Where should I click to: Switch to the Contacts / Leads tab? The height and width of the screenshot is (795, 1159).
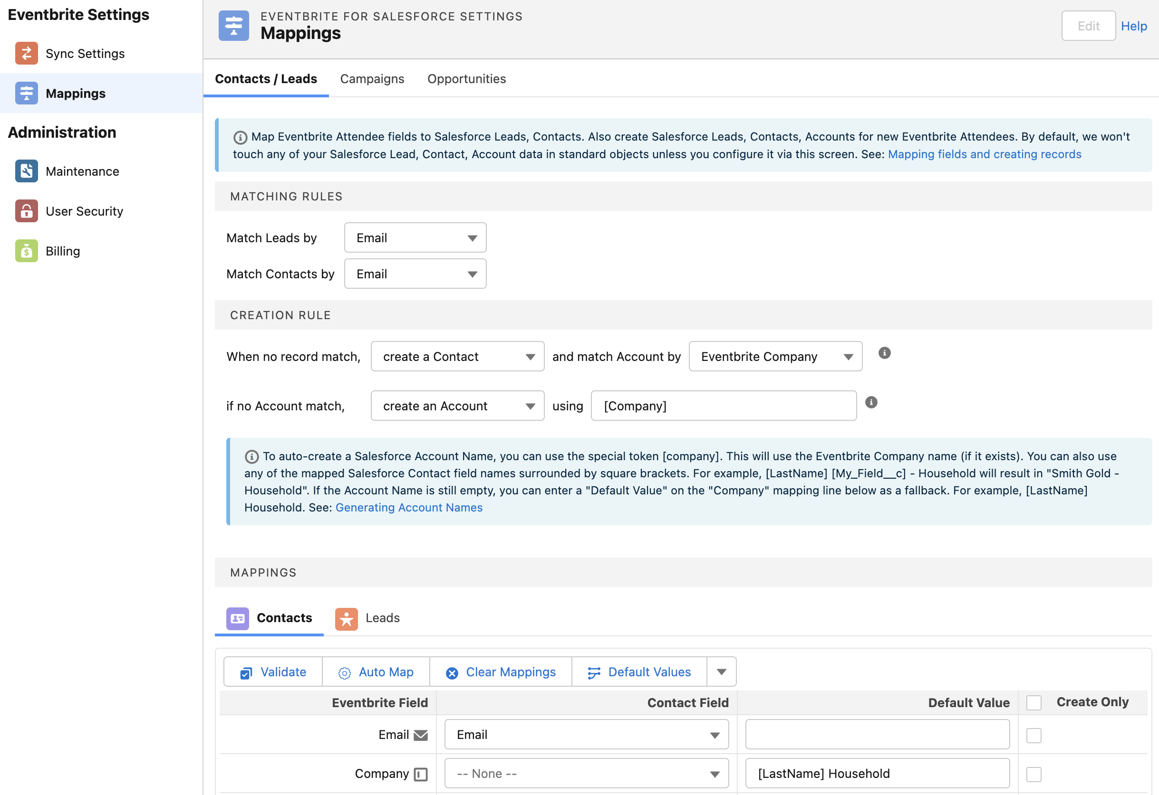(x=266, y=79)
